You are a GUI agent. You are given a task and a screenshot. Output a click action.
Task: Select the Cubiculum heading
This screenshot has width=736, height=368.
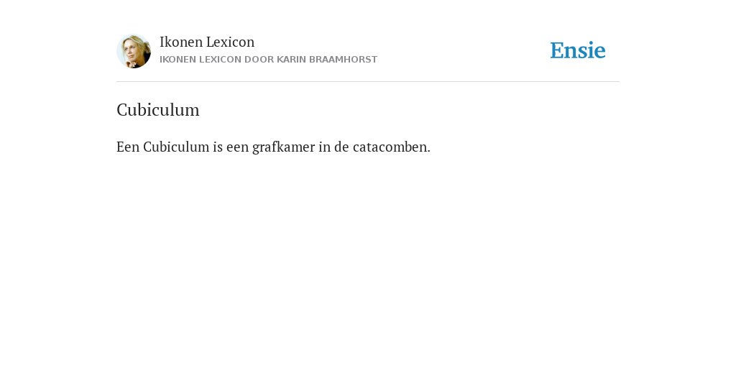point(157,110)
